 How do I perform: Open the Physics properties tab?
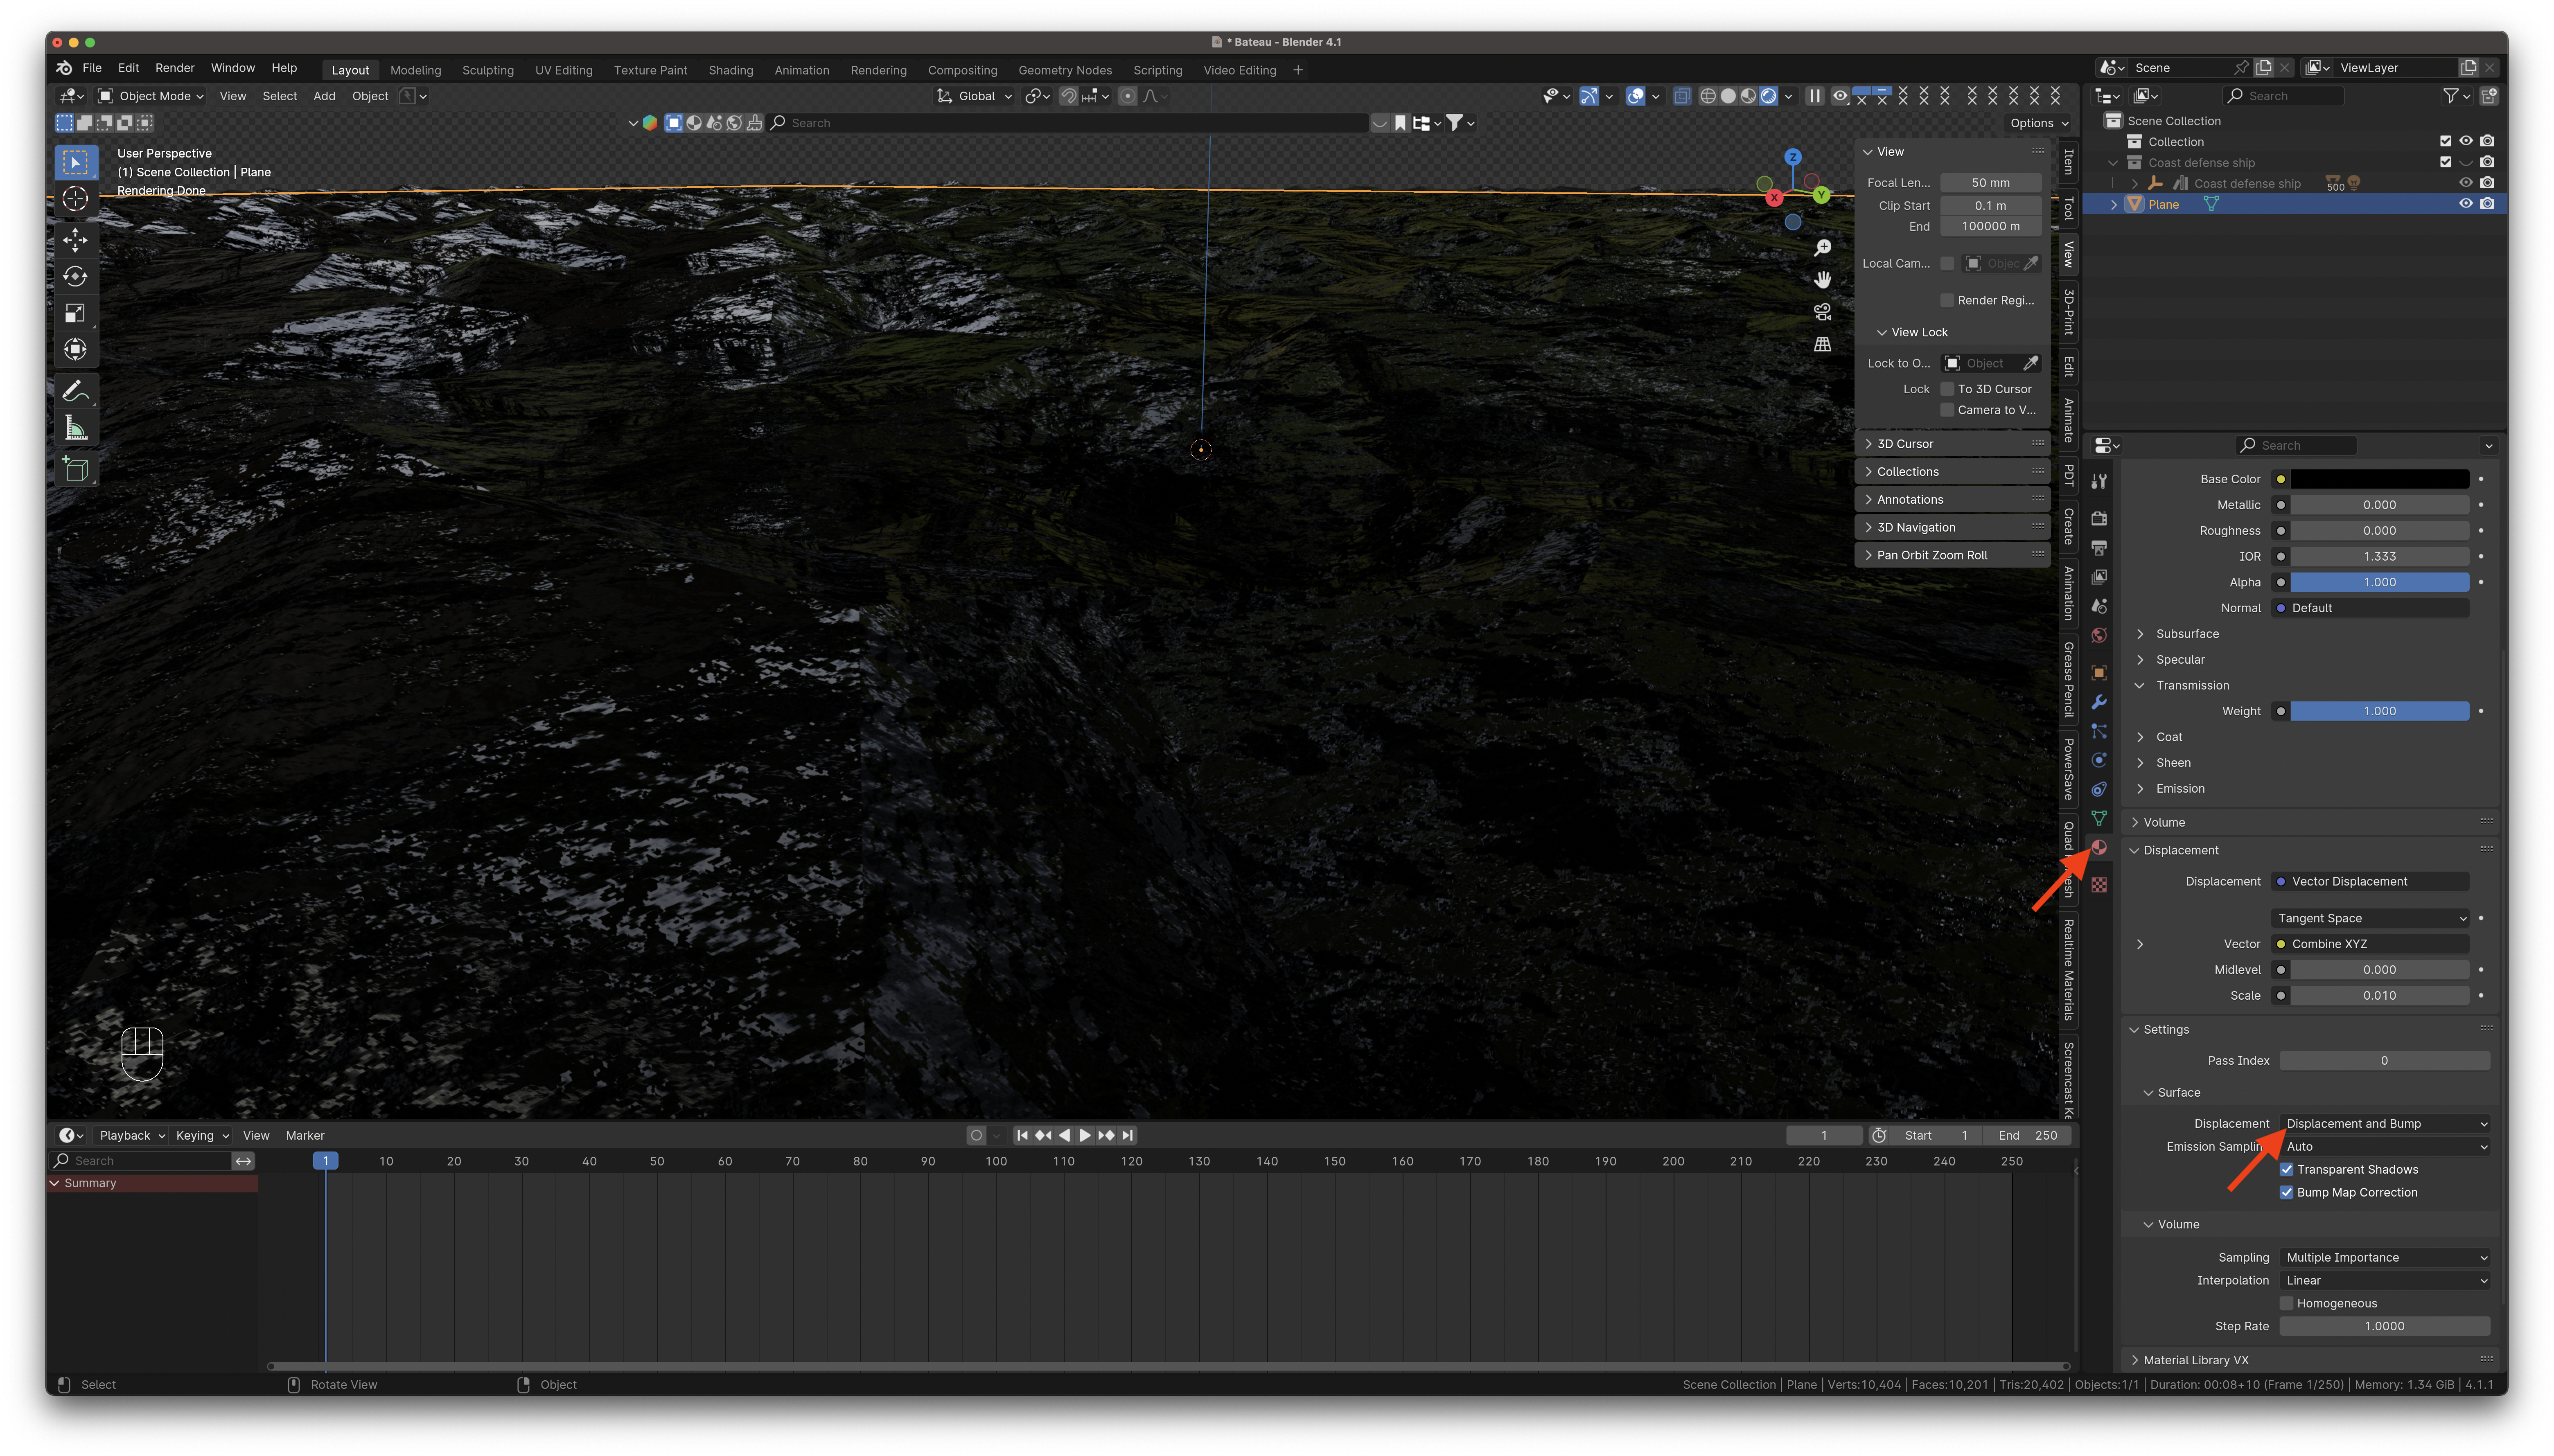tap(2099, 760)
